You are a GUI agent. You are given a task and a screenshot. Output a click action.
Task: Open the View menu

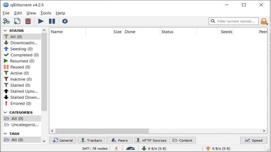[x=31, y=13]
